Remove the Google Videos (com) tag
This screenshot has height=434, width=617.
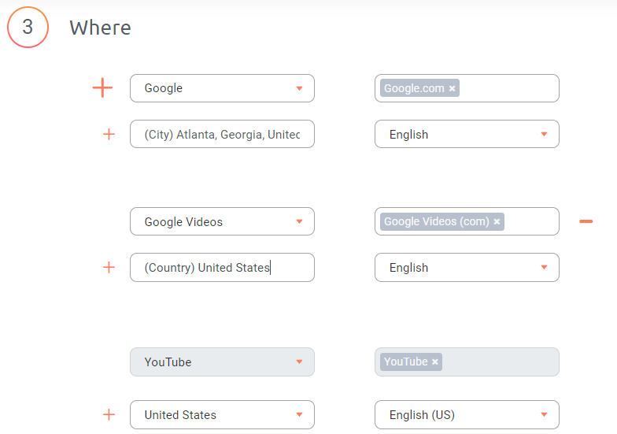pos(497,221)
